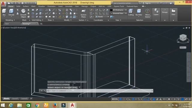Select the Extrude tool
This screenshot has width=192, height=108.
[11, 12]
